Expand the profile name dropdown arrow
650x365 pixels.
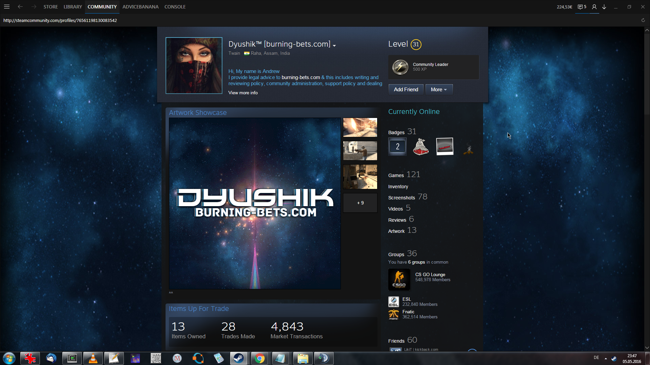pos(334,46)
